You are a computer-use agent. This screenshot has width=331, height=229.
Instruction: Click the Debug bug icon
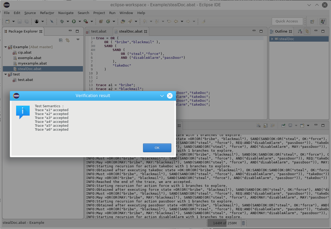pyautogui.click(x=62, y=21)
